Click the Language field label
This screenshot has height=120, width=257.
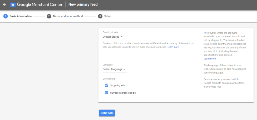[x=108, y=65]
